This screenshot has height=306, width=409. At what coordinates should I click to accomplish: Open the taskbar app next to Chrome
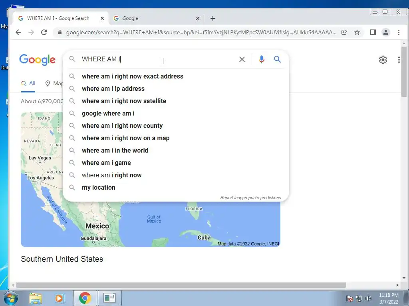click(x=109, y=298)
